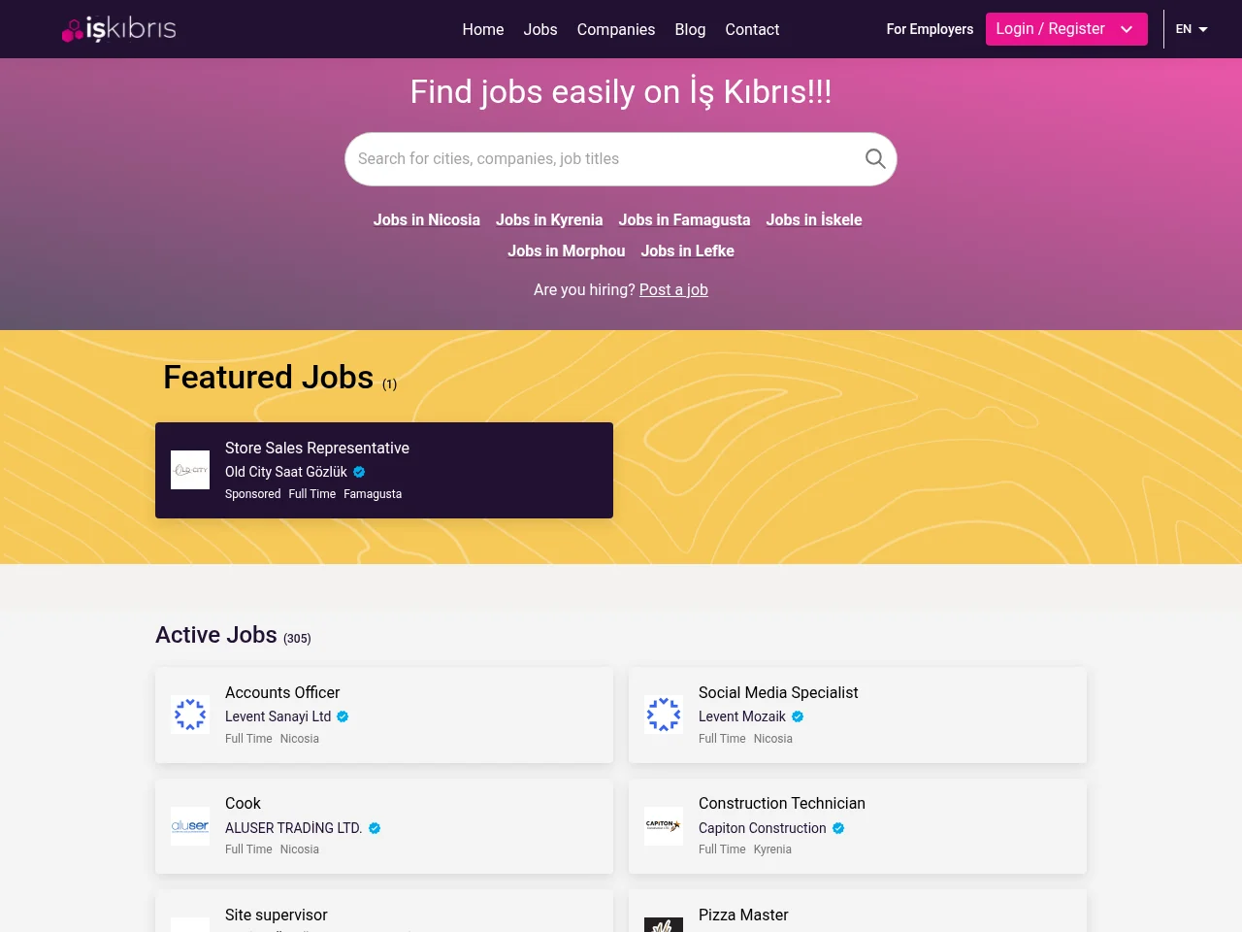Open ALUSER TRADİNG LTD. company page

click(294, 828)
